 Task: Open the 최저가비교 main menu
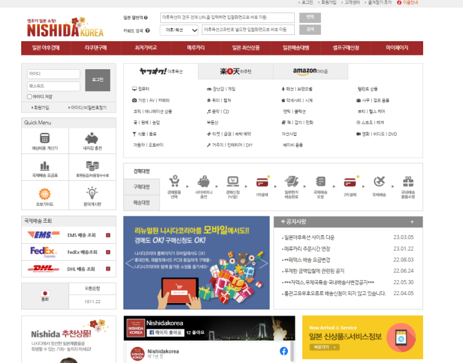click(x=146, y=48)
